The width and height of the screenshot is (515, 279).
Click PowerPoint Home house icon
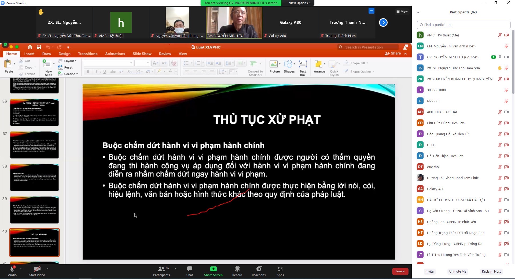[30, 47]
